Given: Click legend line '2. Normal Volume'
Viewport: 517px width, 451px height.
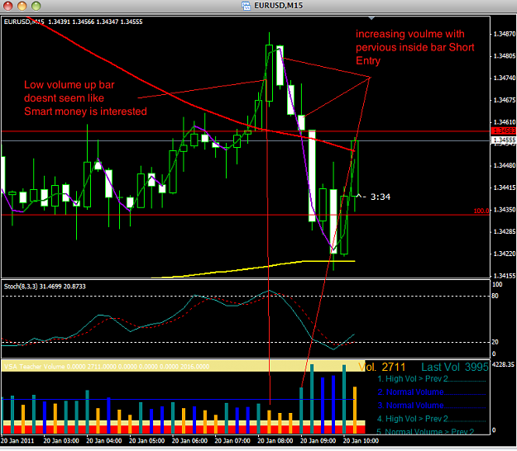Looking at the screenshot, I should point(431,392).
